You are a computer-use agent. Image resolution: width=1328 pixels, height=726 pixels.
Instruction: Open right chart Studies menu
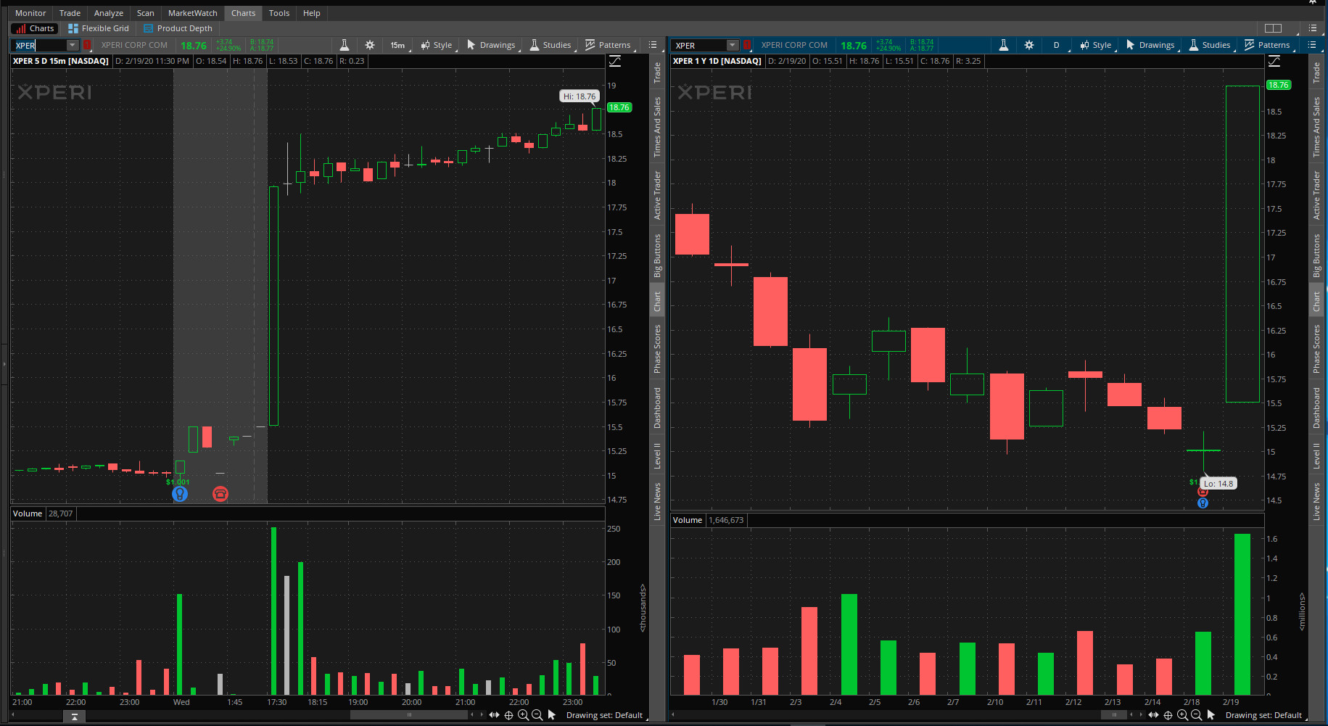pos(1211,45)
